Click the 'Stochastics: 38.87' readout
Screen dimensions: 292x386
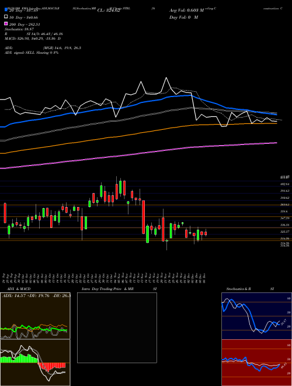19,29
